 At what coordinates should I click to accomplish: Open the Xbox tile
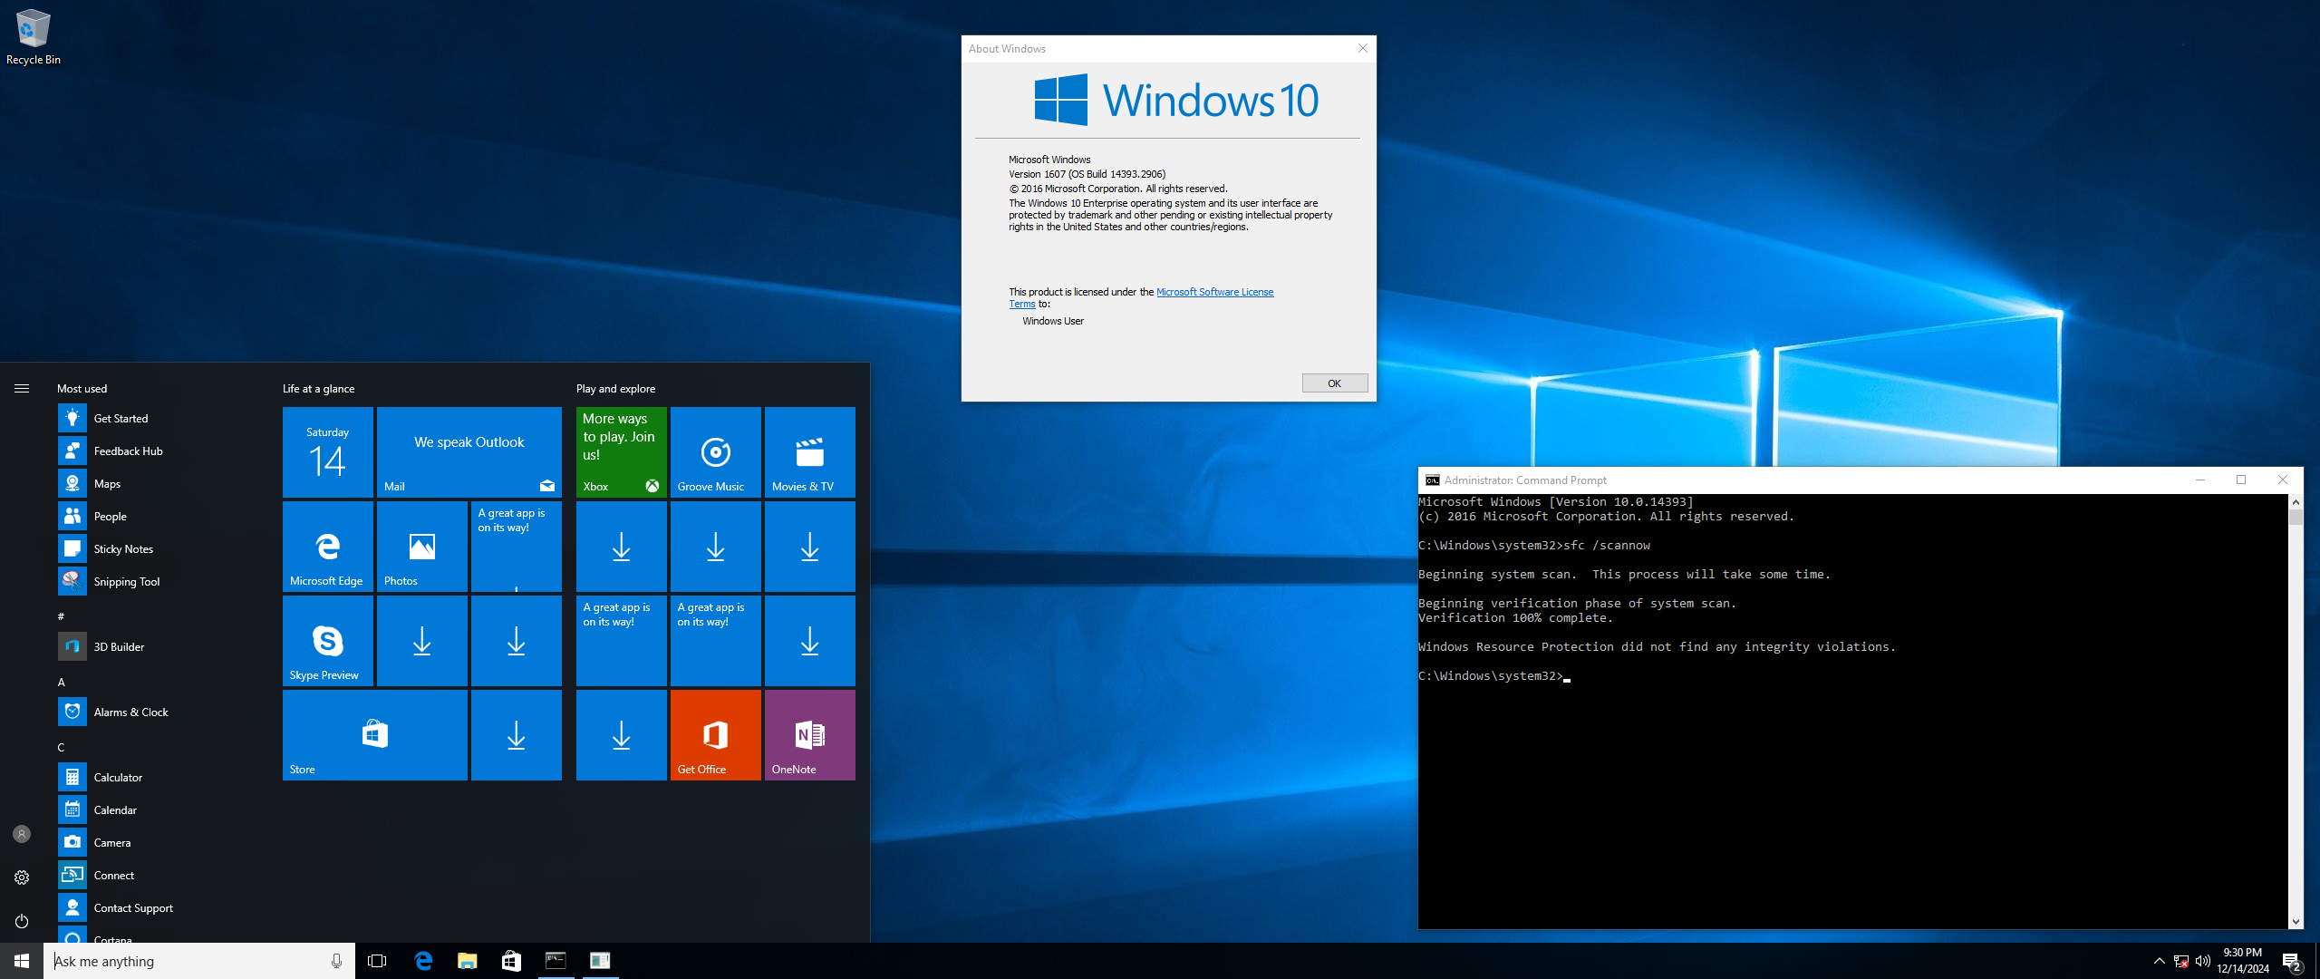coord(621,451)
